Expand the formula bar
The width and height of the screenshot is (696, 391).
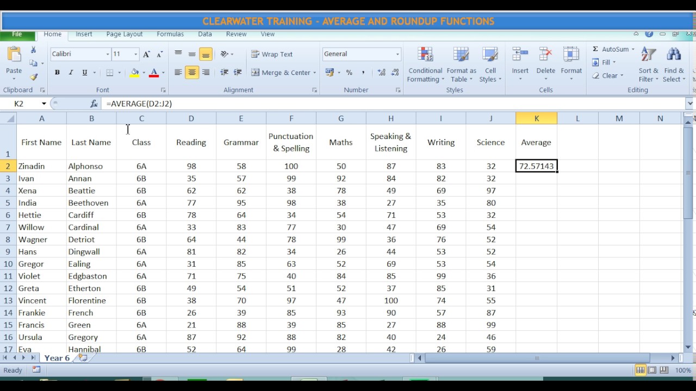pos(690,103)
